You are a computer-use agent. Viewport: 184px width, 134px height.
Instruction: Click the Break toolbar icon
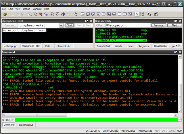pyautogui.click(x=46, y=14)
